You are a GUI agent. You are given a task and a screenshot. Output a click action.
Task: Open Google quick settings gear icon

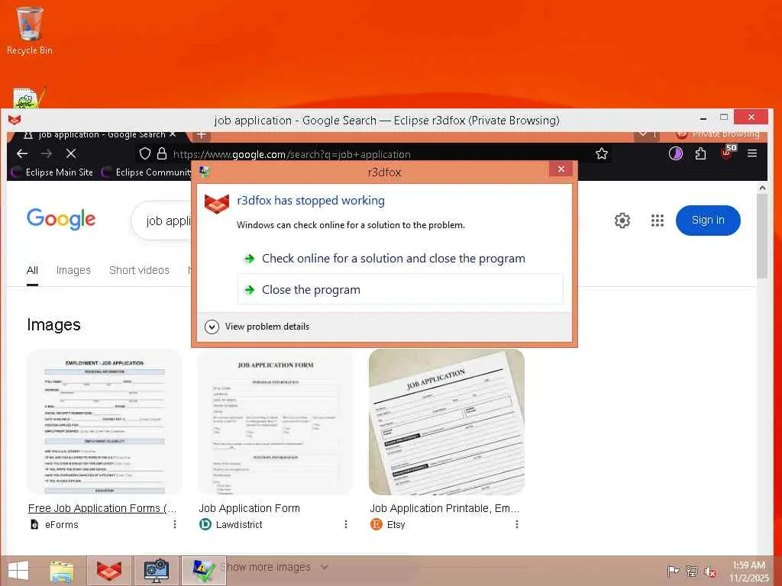pos(622,221)
